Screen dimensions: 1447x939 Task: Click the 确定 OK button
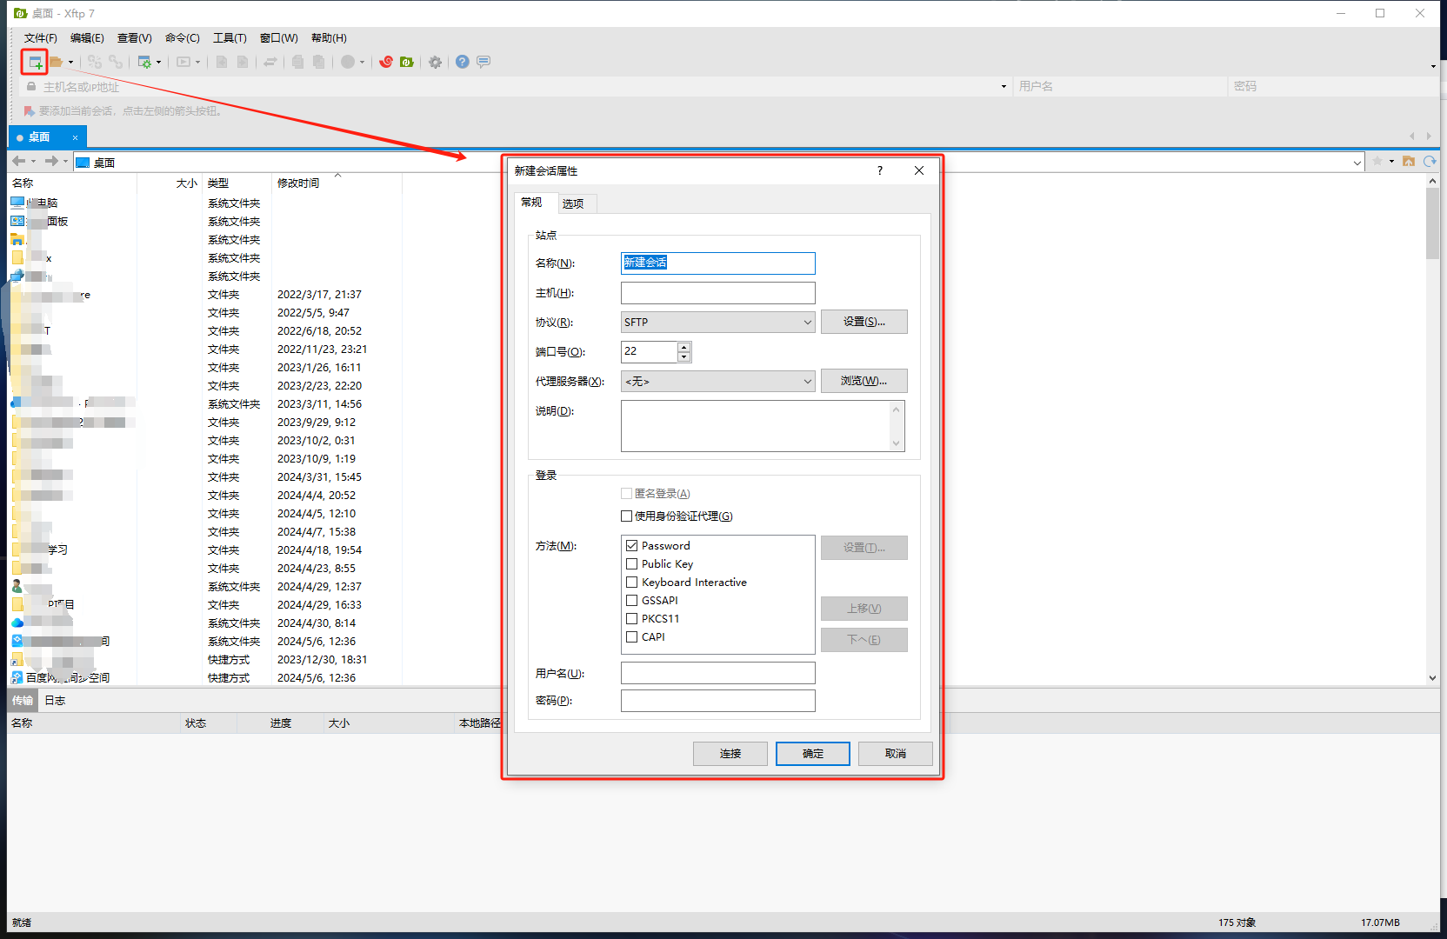(x=813, y=754)
